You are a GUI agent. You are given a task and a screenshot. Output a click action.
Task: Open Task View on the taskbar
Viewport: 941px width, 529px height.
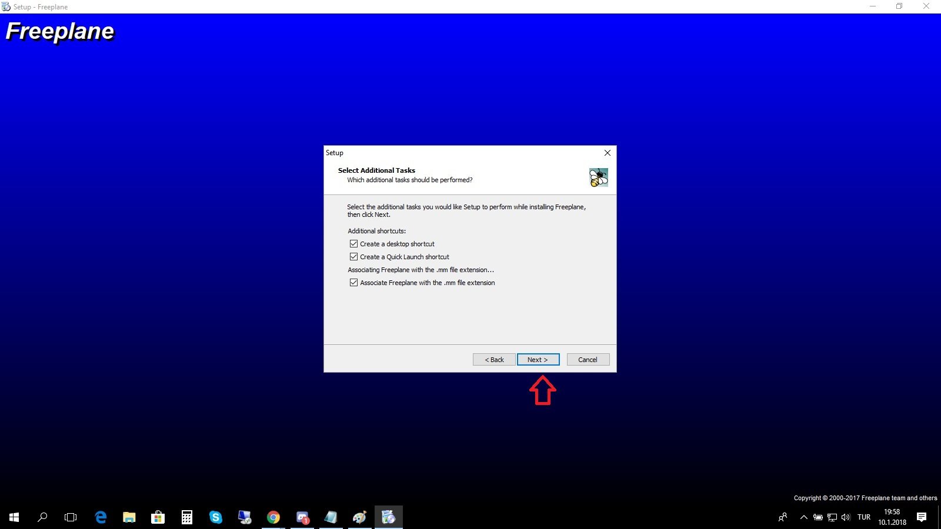[x=71, y=517]
